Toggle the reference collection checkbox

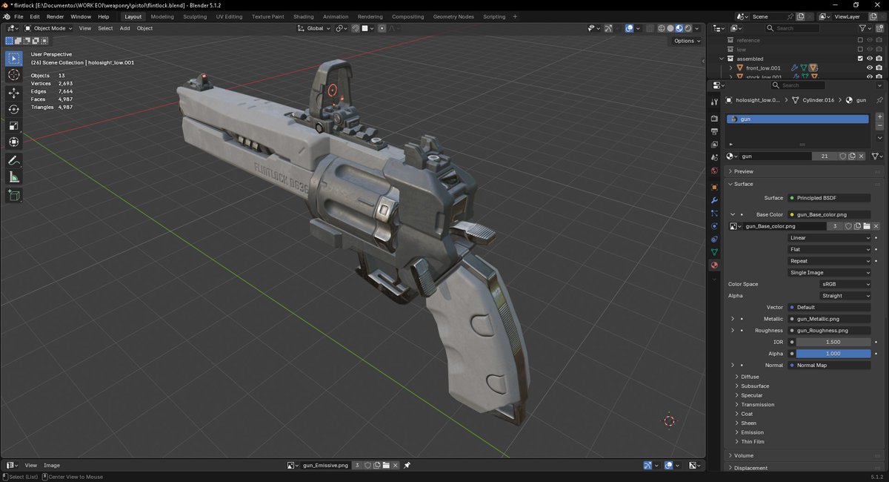click(x=860, y=40)
